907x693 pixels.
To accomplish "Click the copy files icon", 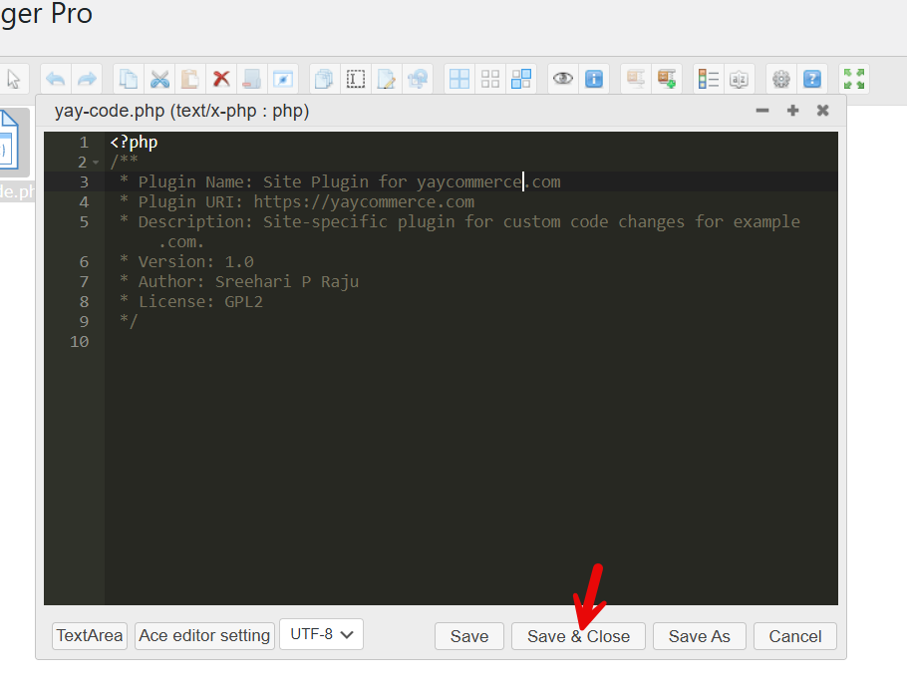I will coord(128,79).
